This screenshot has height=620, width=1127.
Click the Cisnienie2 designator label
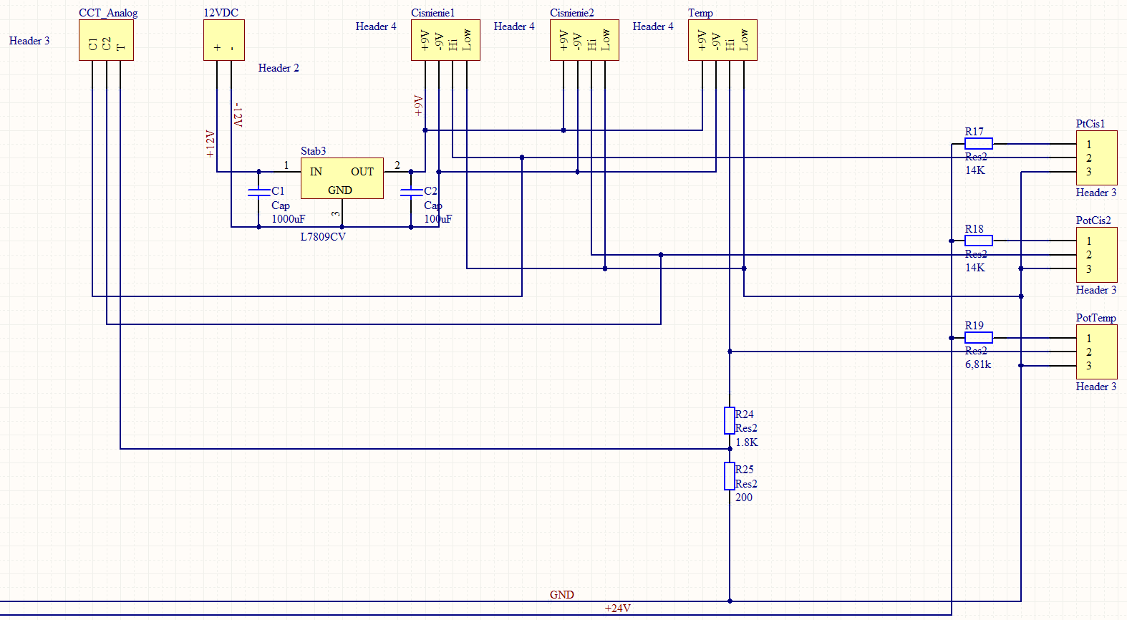click(572, 13)
